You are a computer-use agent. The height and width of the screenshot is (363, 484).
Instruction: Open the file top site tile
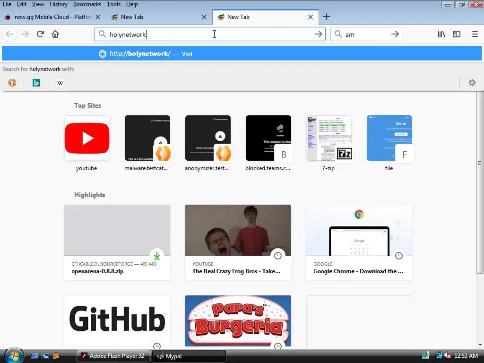[389, 144]
